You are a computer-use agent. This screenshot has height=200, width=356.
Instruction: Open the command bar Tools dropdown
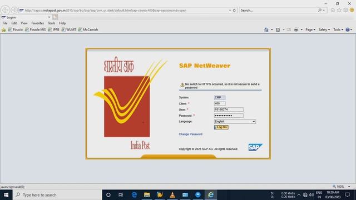pyautogui.click(x=338, y=29)
